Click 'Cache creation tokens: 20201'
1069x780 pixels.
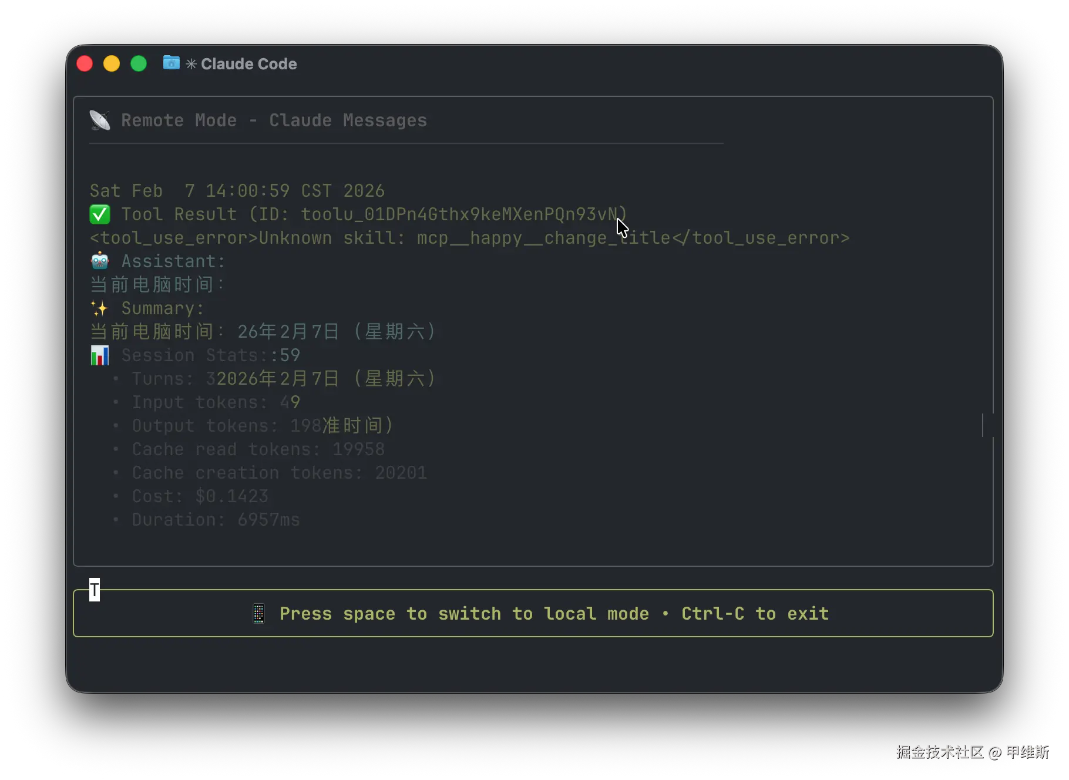280,473
